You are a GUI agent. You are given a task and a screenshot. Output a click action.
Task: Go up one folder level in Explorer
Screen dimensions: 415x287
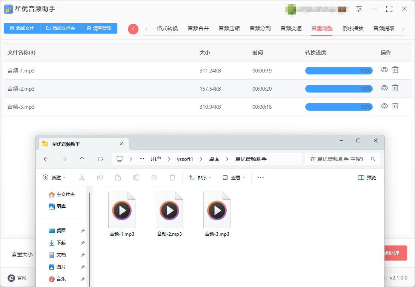tap(82, 159)
